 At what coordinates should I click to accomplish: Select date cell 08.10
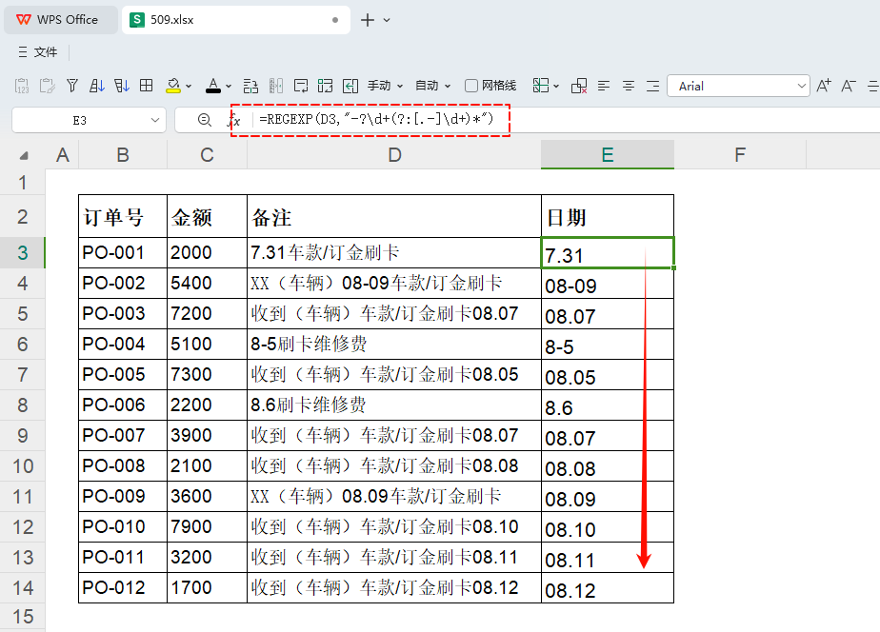[608, 527]
